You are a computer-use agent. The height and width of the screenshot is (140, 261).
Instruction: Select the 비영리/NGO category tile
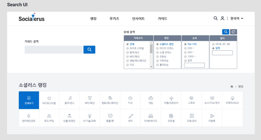[232, 100]
